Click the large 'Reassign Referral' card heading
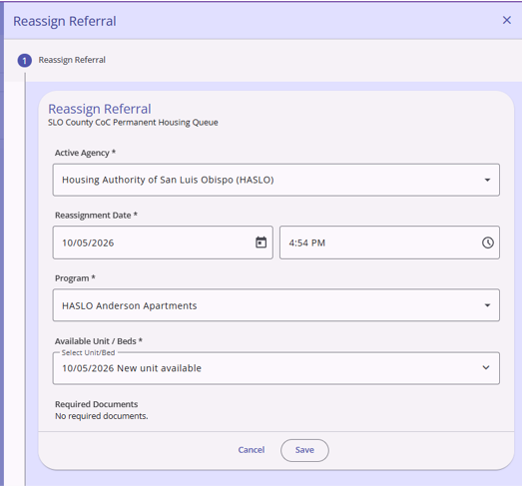The image size is (522, 486). (x=100, y=109)
